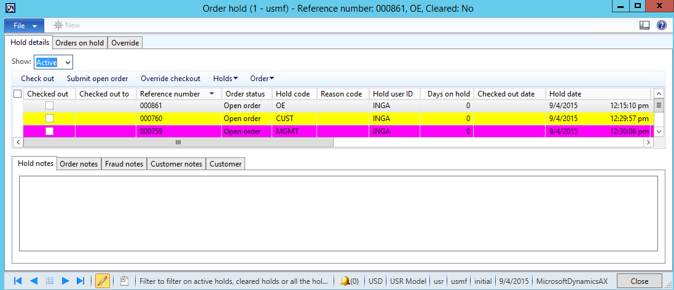674x290 pixels.
Task: Open document handling attachment icon
Action: tap(124, 281)
